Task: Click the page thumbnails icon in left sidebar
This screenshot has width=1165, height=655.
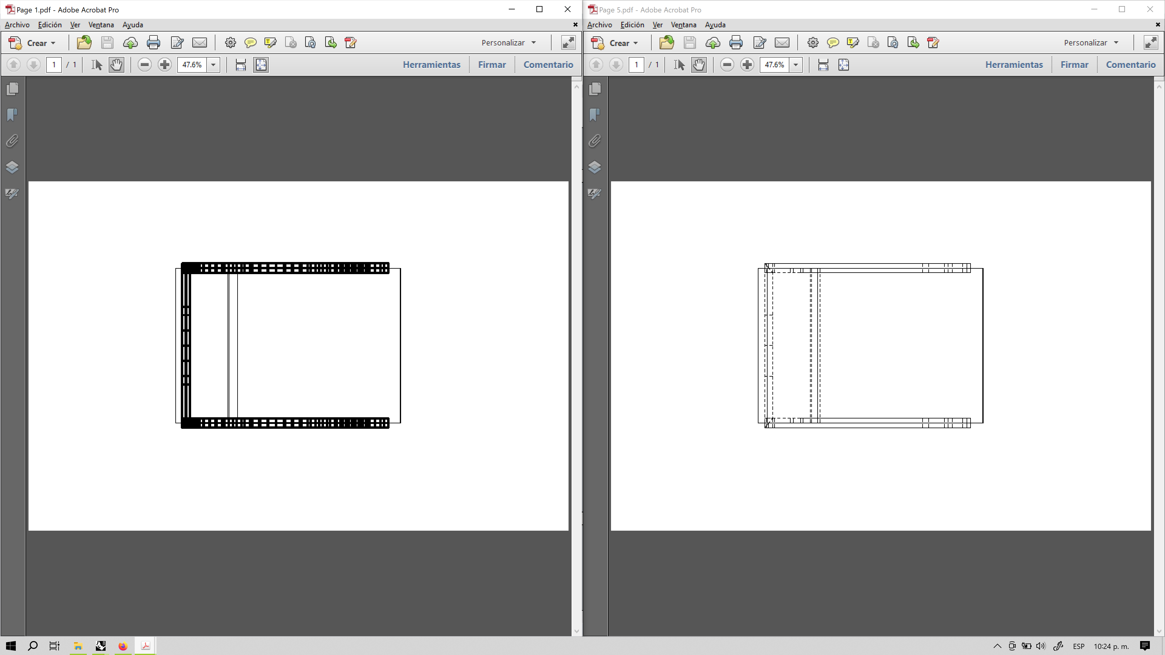Action: (x=12, y=89)
